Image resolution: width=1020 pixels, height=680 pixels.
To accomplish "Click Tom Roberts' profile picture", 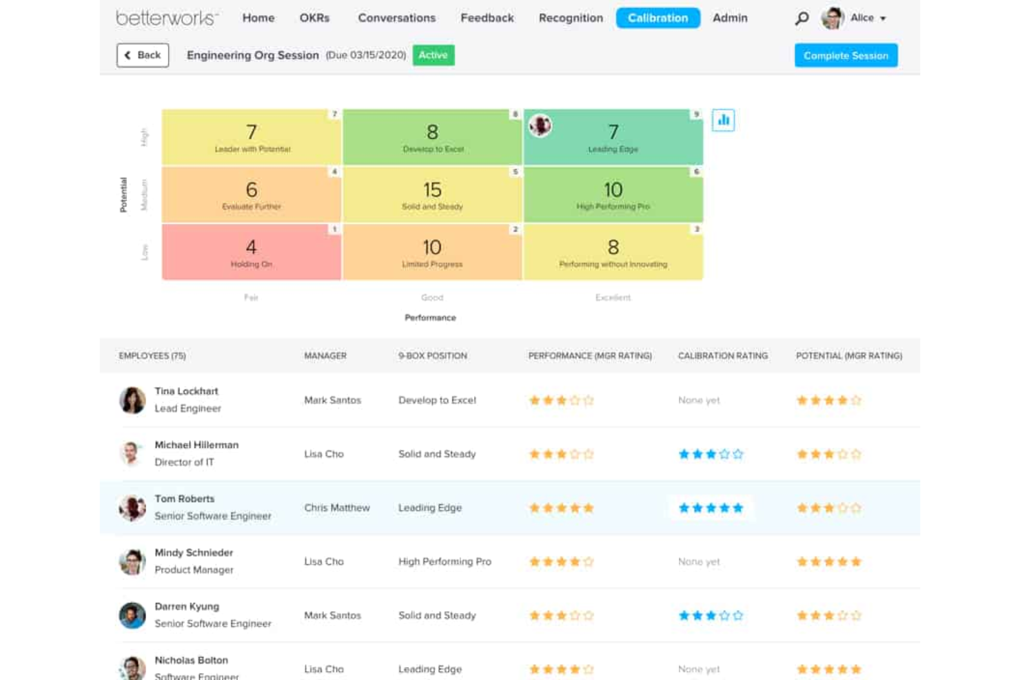I will pyautogui.click(x=132, y=508).
